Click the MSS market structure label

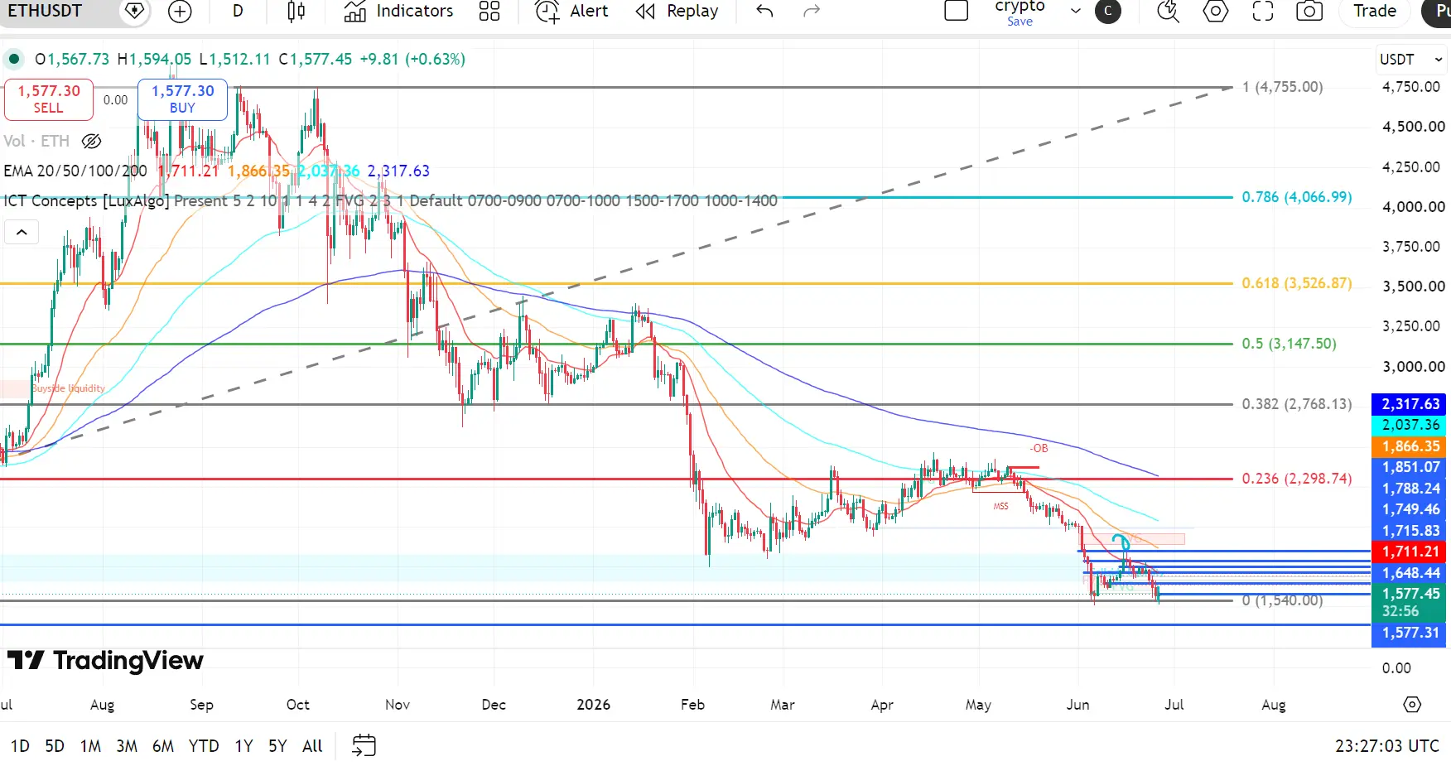click(1000, 506)
